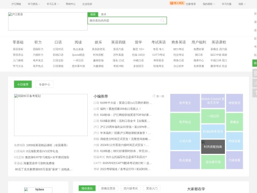Open the 商务英语 category heading
This screenshot has width=257, height=193.
coord(178,42)
